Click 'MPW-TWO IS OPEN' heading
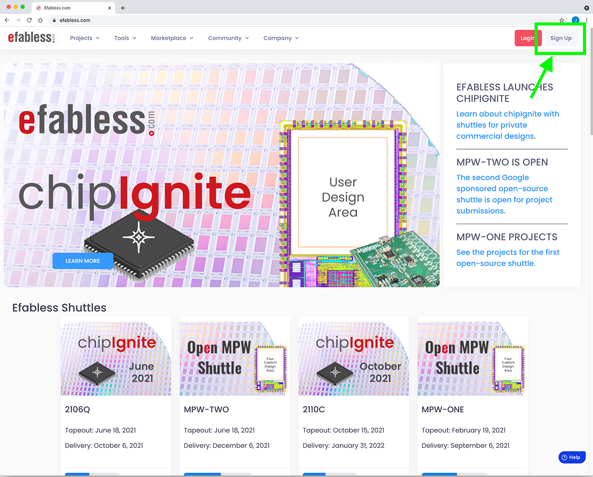This screenshot has width=593, height=477. click(502, 162)
